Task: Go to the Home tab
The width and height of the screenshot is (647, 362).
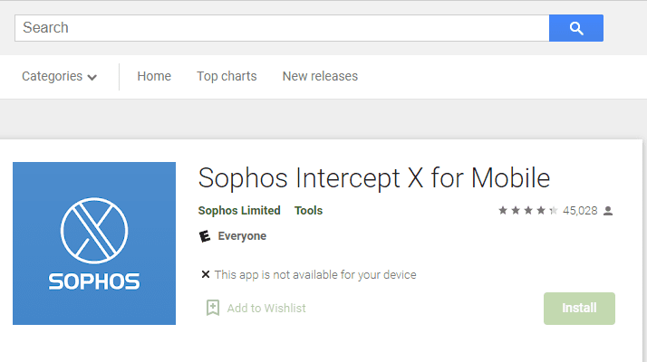Action: click(154, 76)
